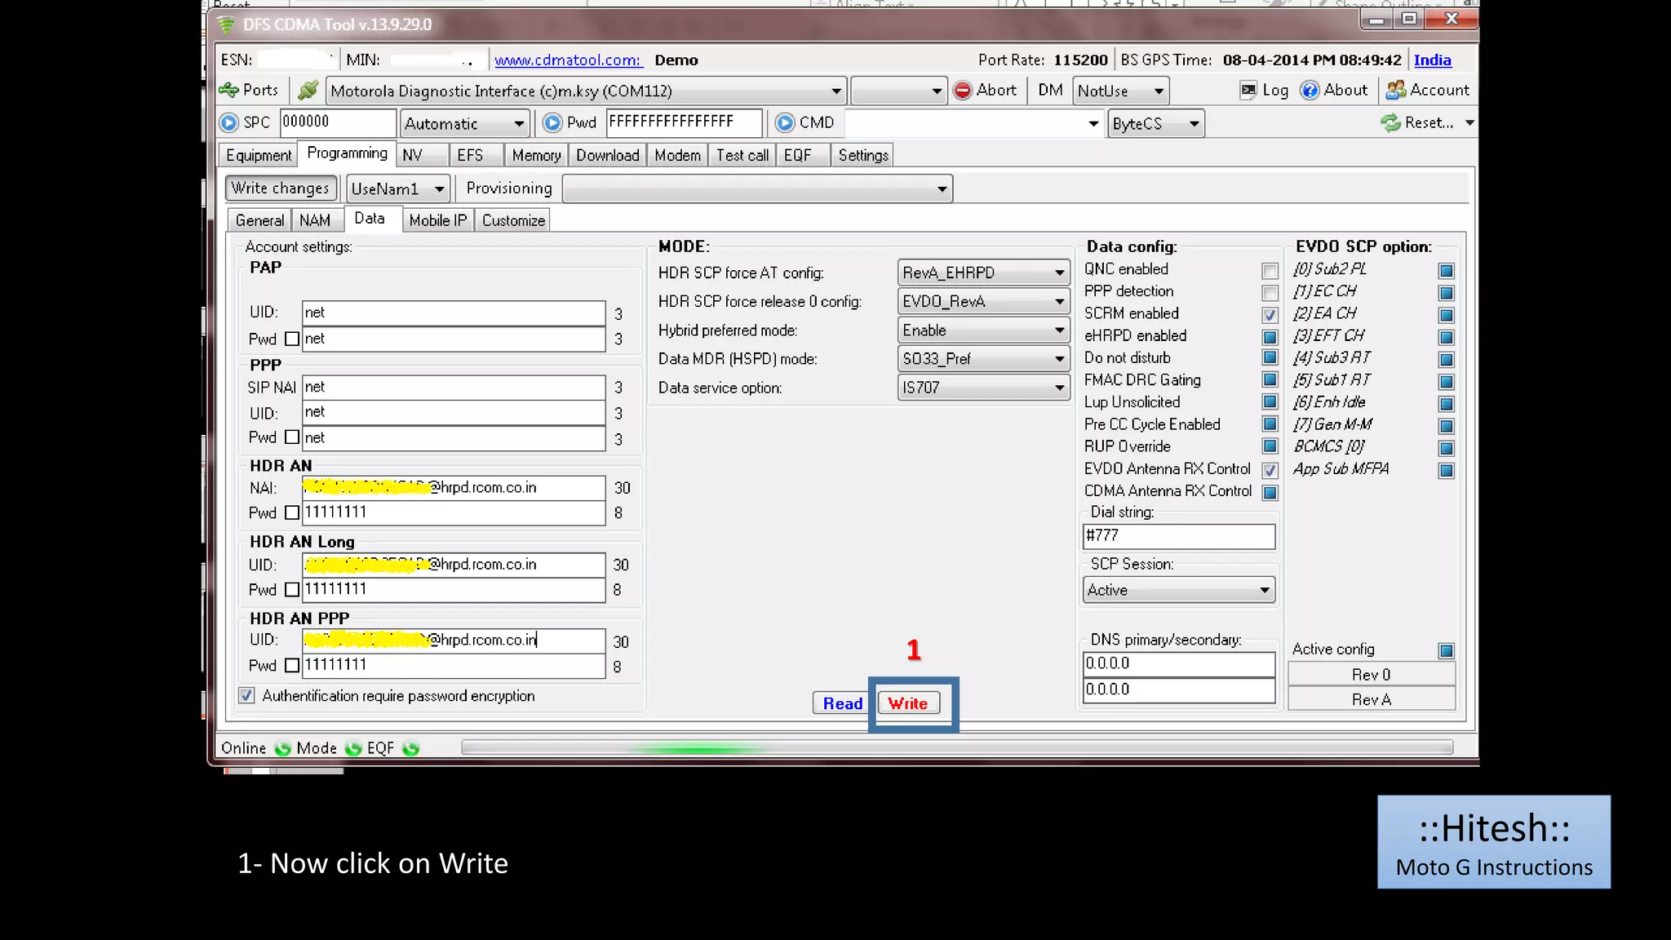
Task: Click the DFS CDMA Tool title icon
Action: pos(226,24)
